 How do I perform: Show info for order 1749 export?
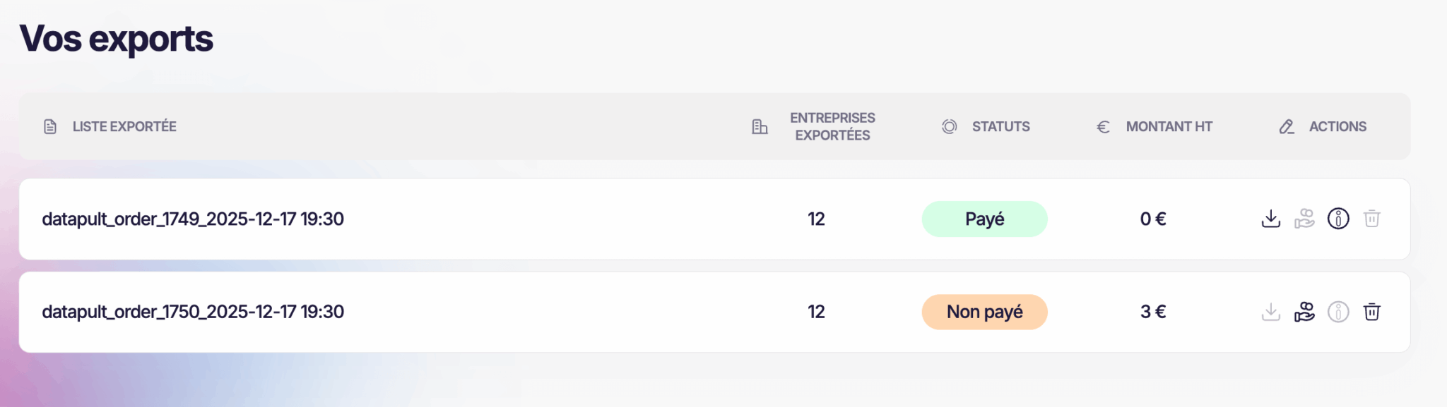point(1338,219)
